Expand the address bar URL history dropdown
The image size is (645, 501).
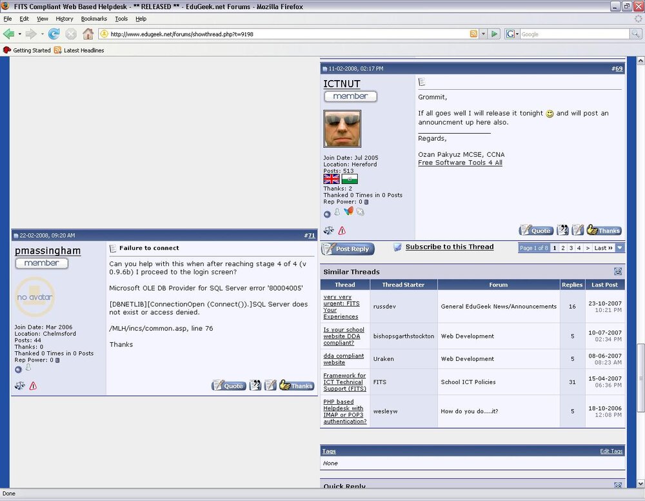[x=483, y=34]
